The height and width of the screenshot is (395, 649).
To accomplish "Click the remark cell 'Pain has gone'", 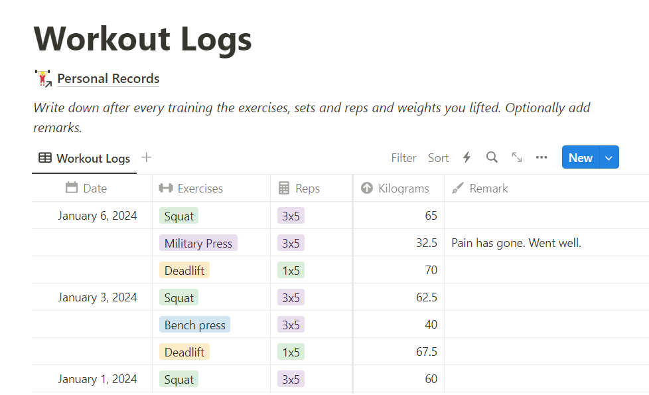I will pos(516,243).
